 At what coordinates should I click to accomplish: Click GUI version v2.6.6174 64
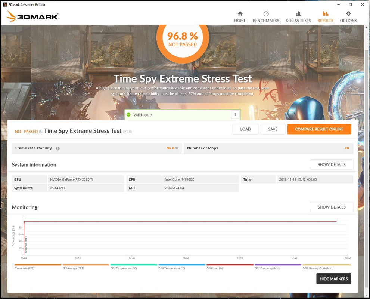point(174,188)
